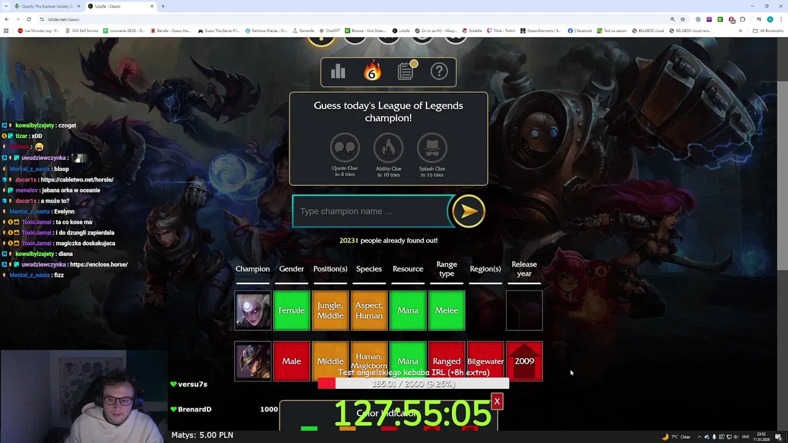Select the 2009 release year cell
Image resolution: width=788 pixels, height=443 pixels.
click(524, 361)
